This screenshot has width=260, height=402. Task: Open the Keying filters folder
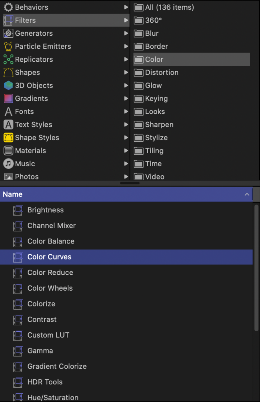click(x=155, y=98)
